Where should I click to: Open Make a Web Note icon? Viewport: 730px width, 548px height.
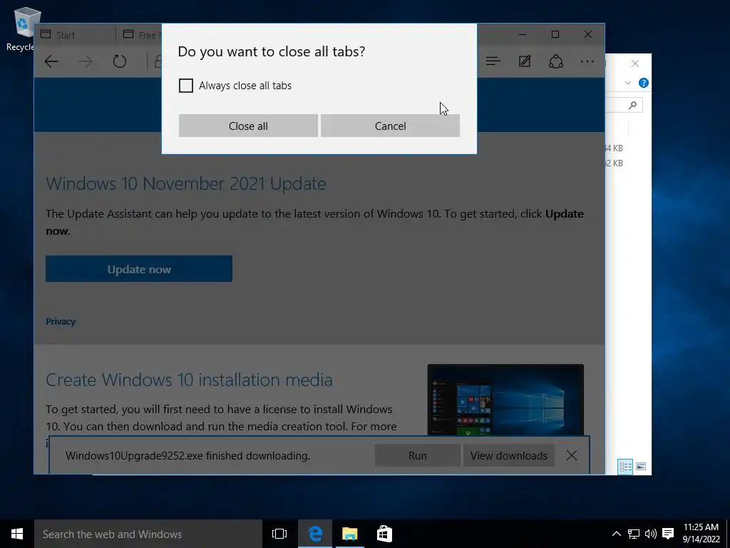pyautogui.click(x=525, y=61)
